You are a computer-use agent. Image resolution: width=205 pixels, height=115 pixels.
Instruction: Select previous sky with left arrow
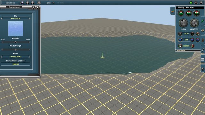click(x=1, y=19)
